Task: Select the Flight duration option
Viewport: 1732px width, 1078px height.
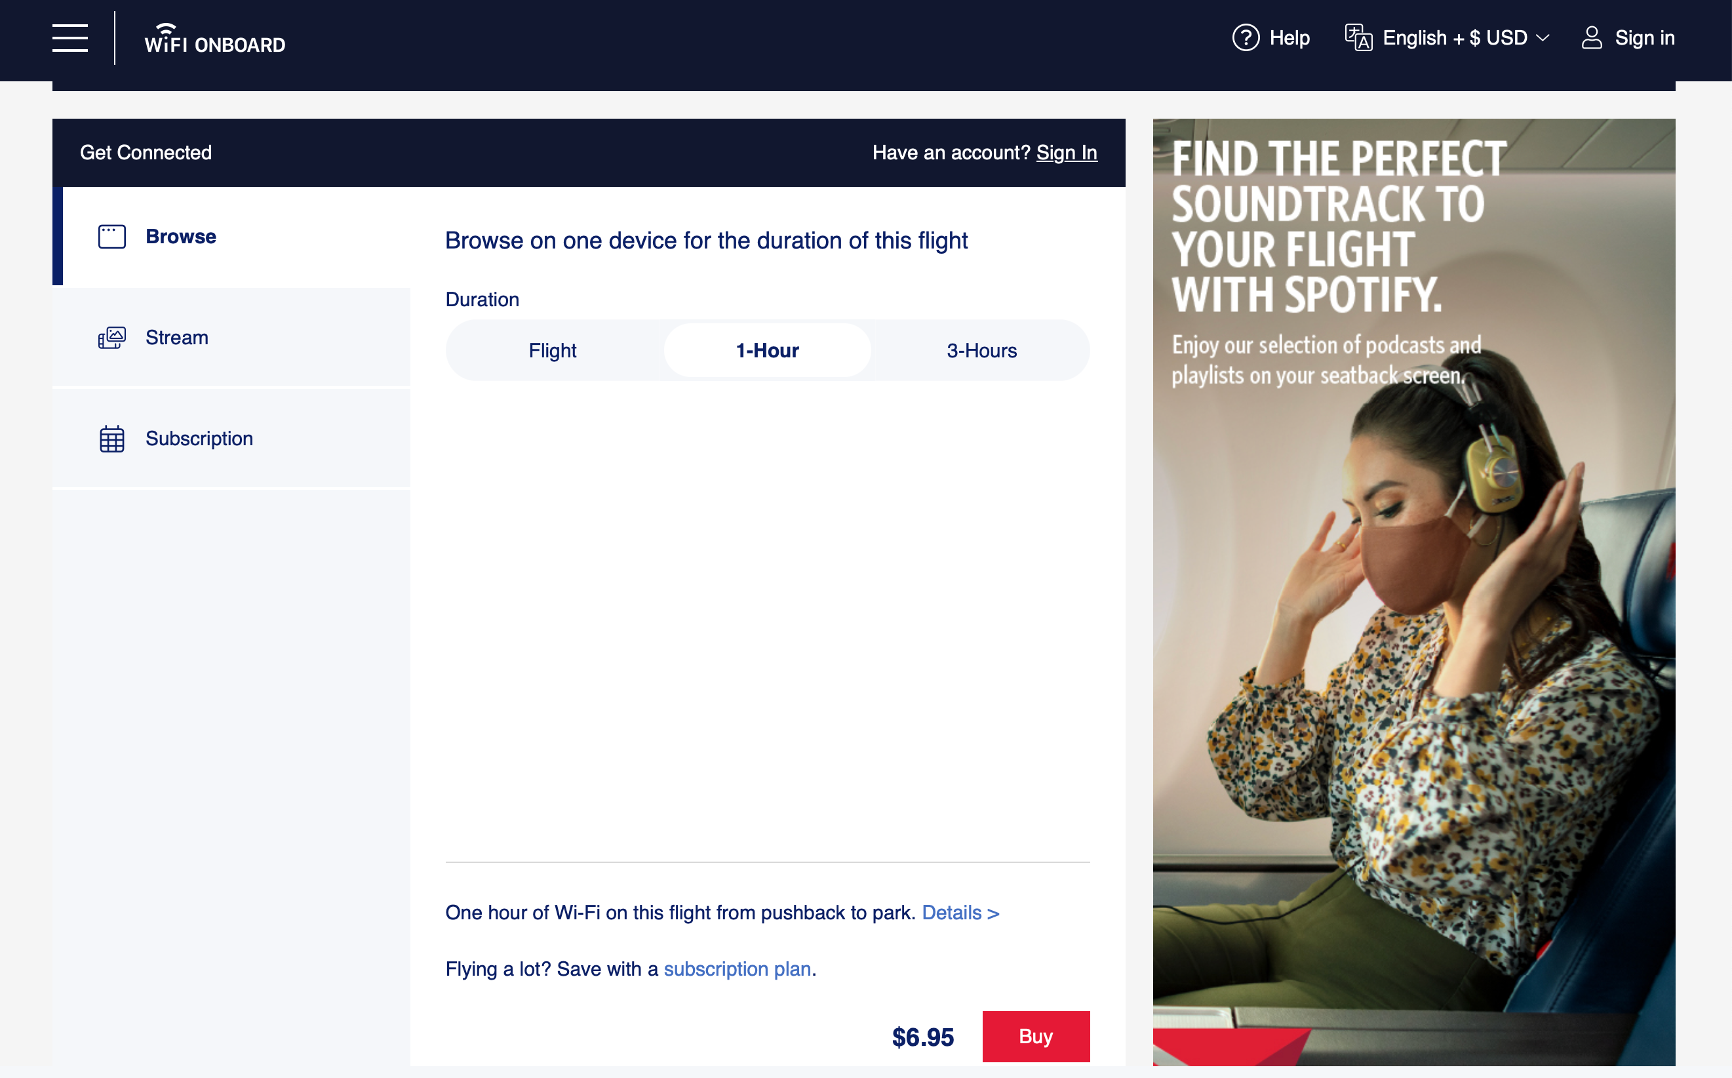Action: [553, 351]
